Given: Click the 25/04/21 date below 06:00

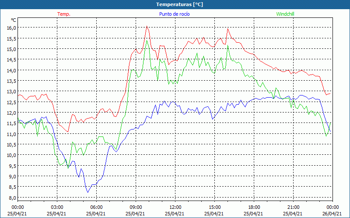Looking at the screenshot, I should (x=96, y=214).
